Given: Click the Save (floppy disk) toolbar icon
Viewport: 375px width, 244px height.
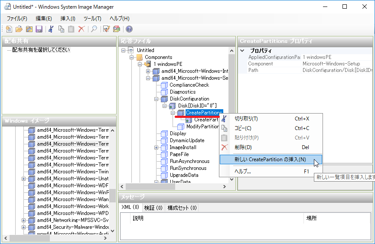Looking at the screenshot, I should (x=39, y=29).
